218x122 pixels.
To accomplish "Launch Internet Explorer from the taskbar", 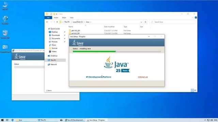I will click(x=12, y=120).
